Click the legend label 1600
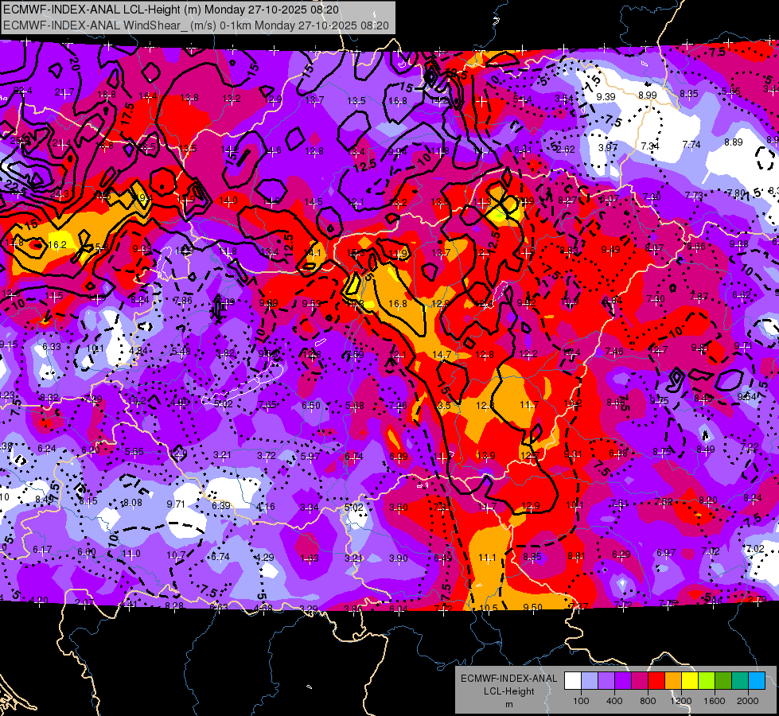The width and height of the screenshot is (779, 716). pos(715,701)
